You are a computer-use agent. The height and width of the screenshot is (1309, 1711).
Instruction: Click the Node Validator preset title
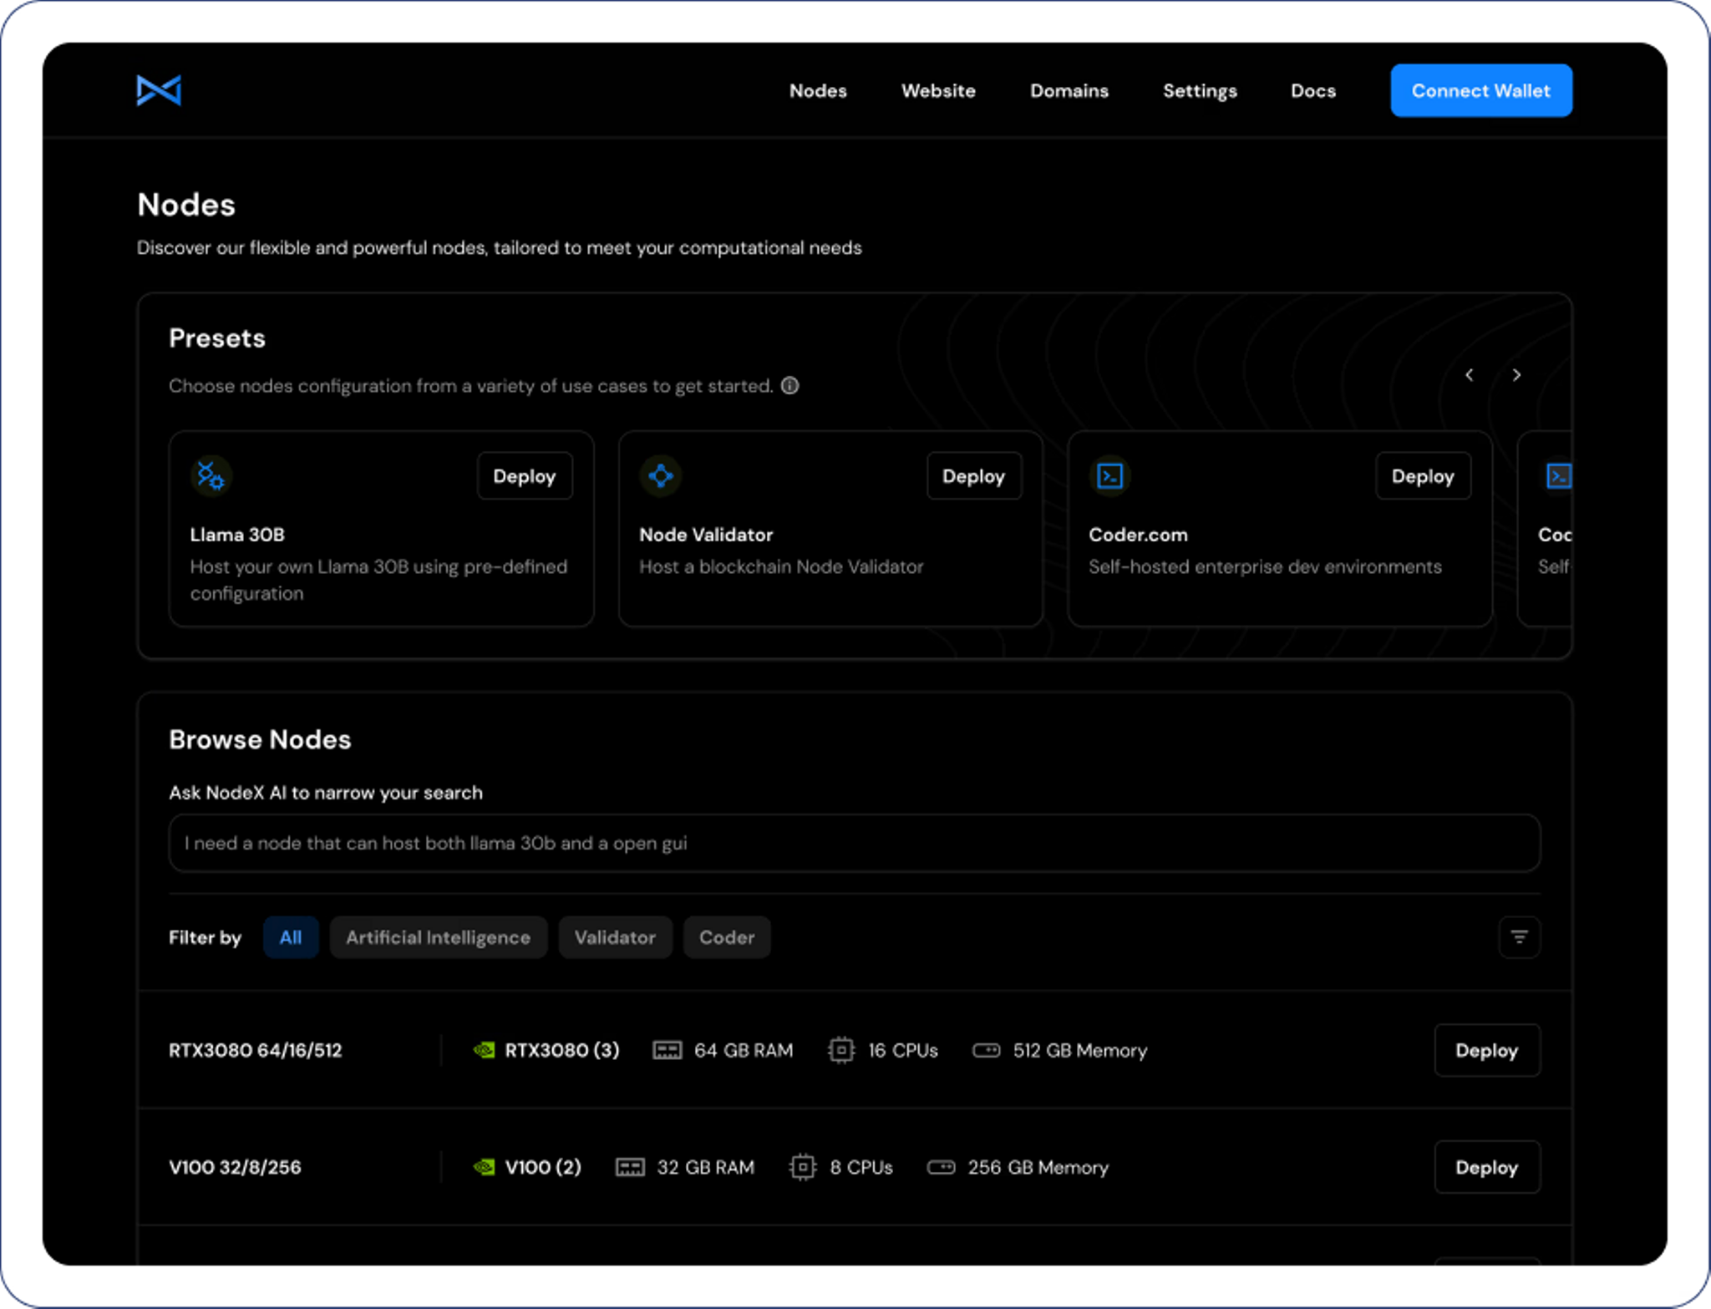(706, 535)
